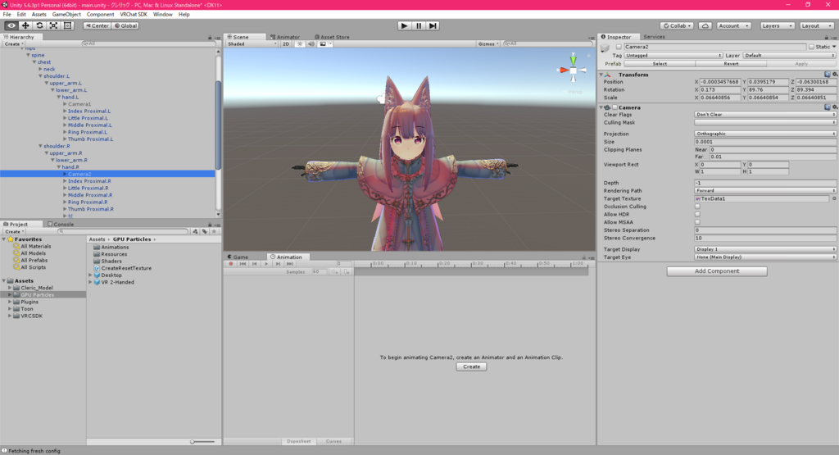
Task: Open Transform help book icon
Action: 828,75
